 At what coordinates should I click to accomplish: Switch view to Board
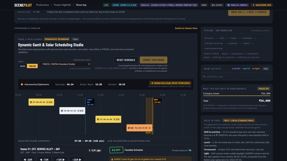(22, 66)
